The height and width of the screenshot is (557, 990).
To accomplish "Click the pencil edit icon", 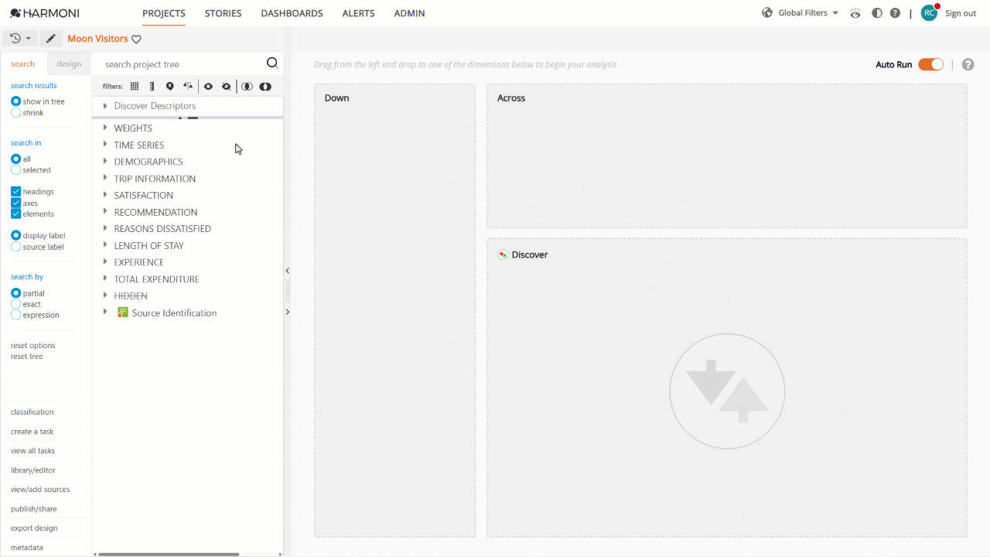I will (50, 39).
